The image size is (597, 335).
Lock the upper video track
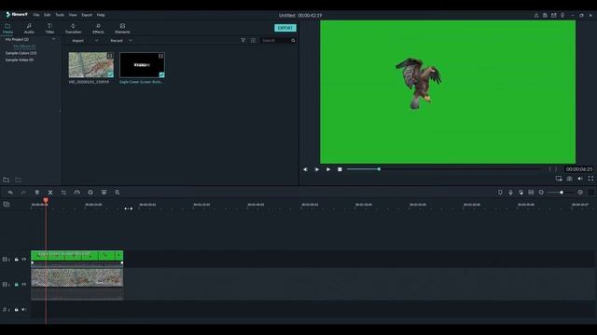[17, 260]
